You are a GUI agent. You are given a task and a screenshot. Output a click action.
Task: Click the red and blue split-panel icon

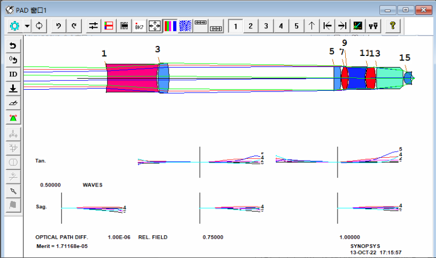pyautogui.click(x=109, y=26)
